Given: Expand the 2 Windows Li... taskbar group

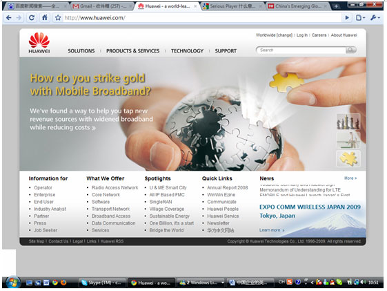Looking at the screenshot, I should click(201, 283).
